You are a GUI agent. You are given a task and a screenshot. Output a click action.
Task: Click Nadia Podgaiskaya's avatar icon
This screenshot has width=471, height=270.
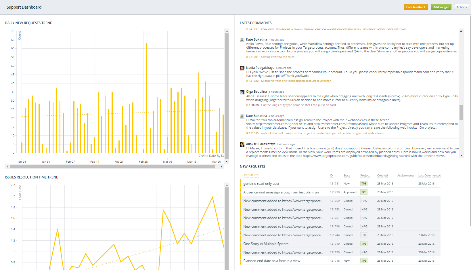coord(242,68)
